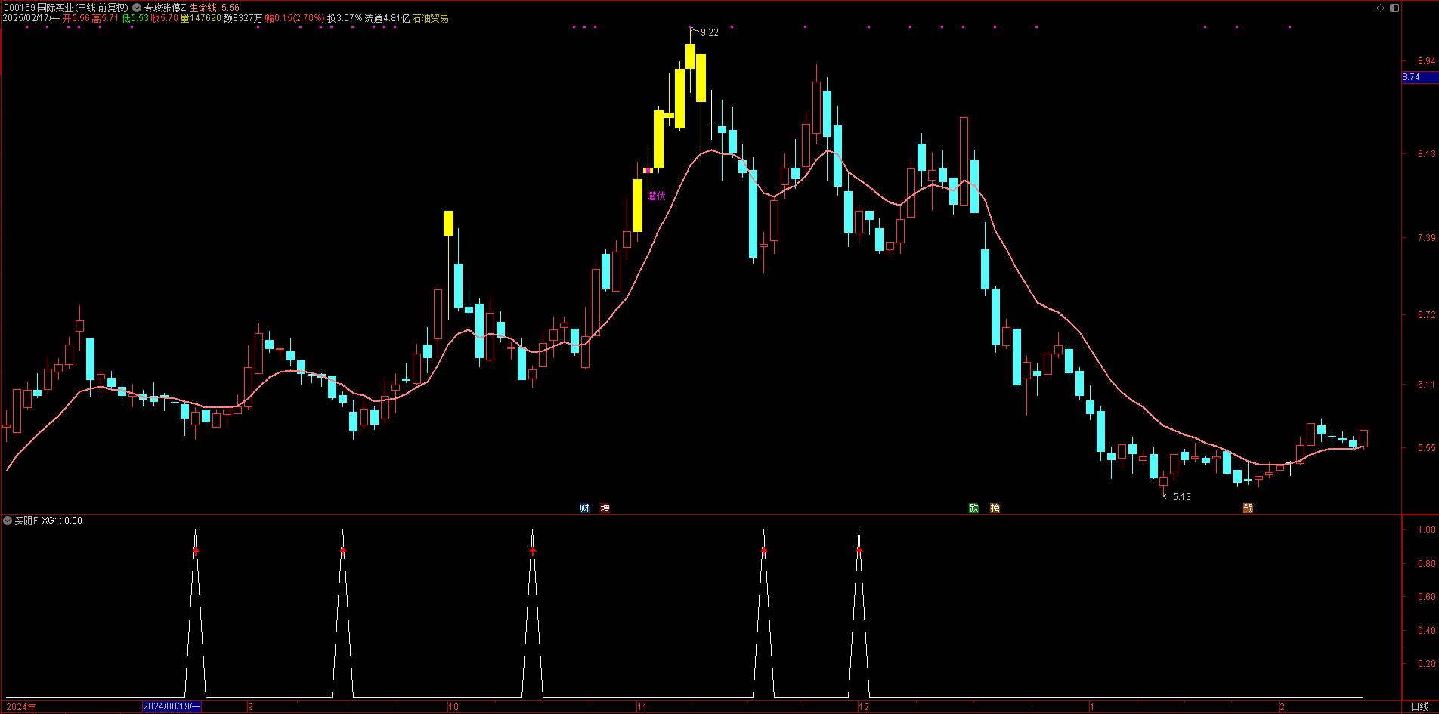Click the 流通4.81亿 float value
The height and width of the screenshot is (714, 1439).
388,18
